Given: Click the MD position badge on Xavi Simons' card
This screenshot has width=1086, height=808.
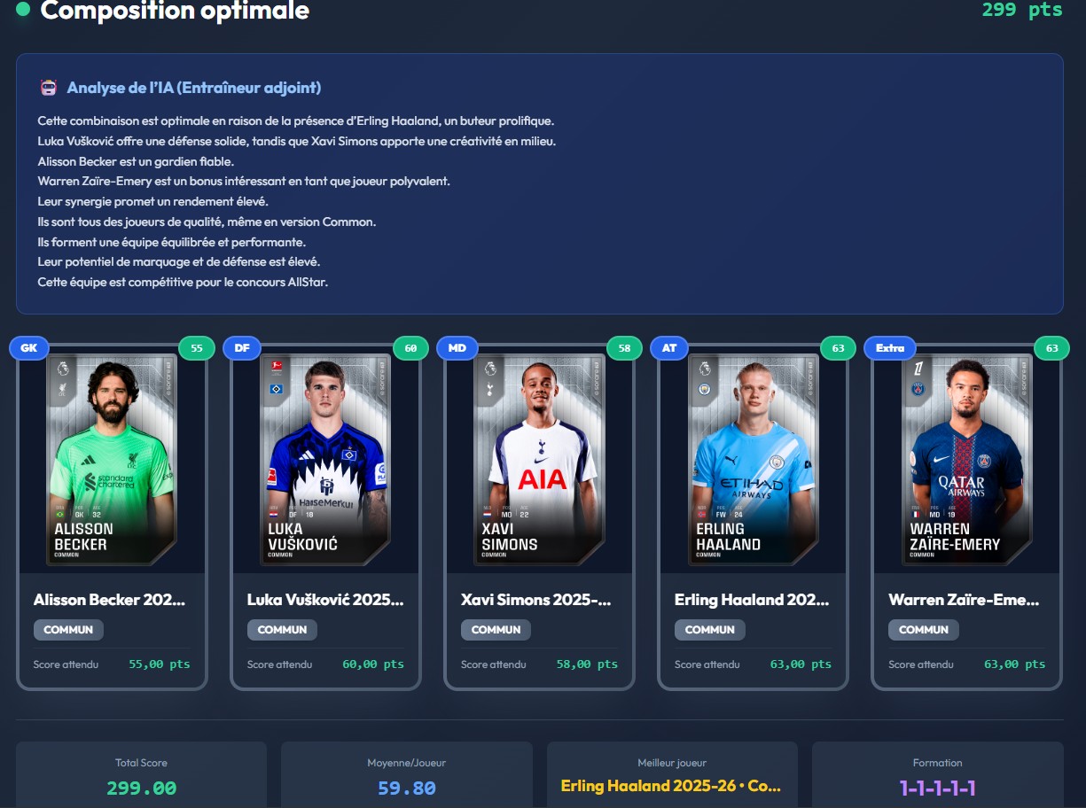Looking at the screenshot, I should pyautogui.click(x=457, y=348).
